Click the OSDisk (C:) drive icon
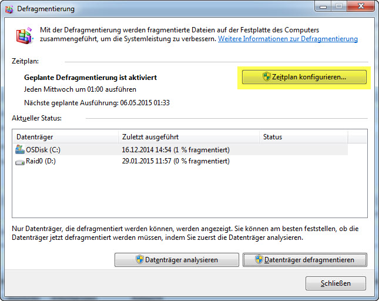The width and height of the screenshot is (379, 301). pyautogui.click(x=20, y=150)
